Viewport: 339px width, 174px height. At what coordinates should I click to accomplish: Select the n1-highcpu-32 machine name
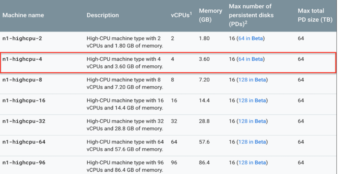click(x=24, y=121)
